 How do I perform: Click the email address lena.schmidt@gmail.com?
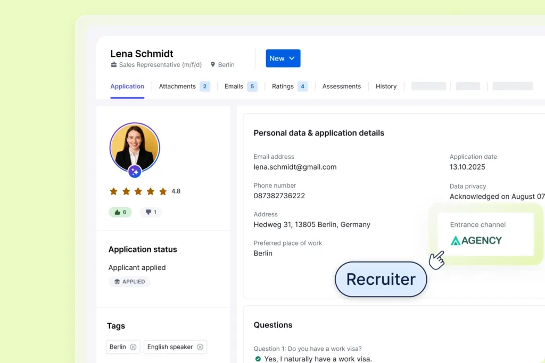(x=295, y=167)
